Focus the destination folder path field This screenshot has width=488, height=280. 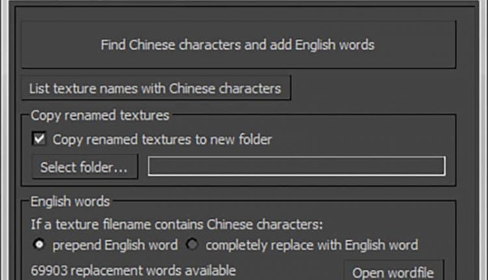(x=297, y=167)
